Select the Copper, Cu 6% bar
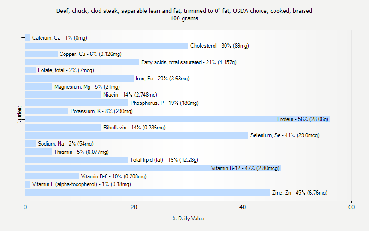The image size is (369, 231). (42, 54)
